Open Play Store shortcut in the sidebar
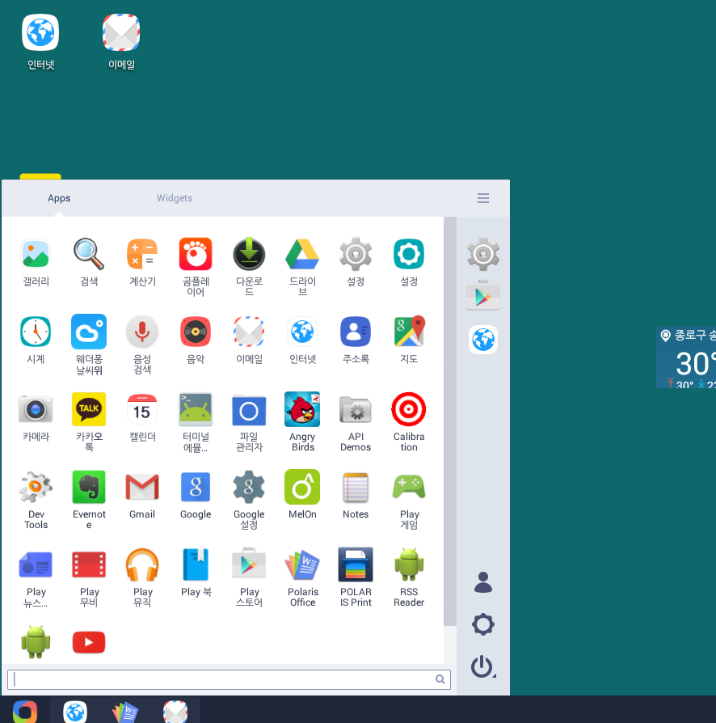Image resolution: width=716 pixels, height=723 pixels. (483, 295)
